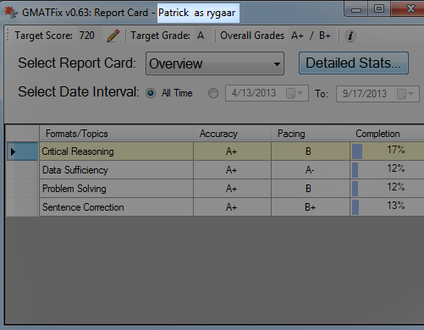Select the All Time radio button
The image size is (424, 330).
(x=151, y=93)
